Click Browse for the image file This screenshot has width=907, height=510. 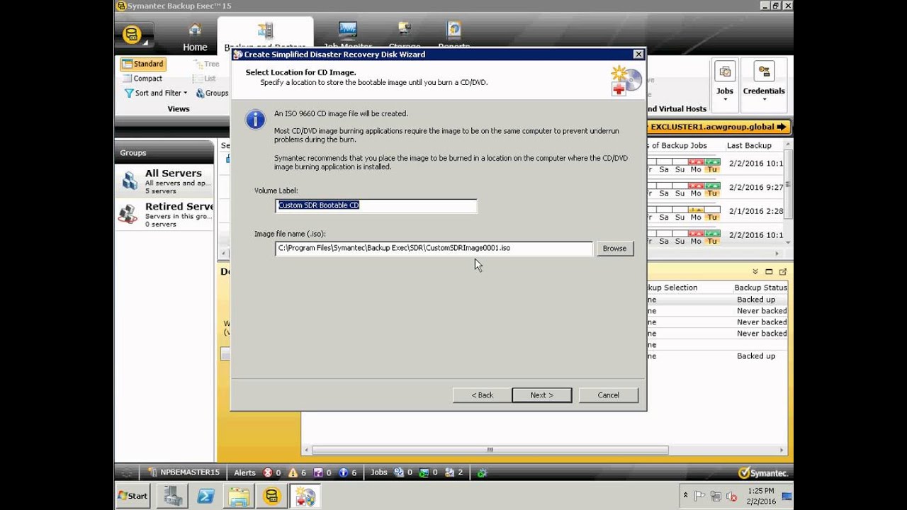pos(614,249)
